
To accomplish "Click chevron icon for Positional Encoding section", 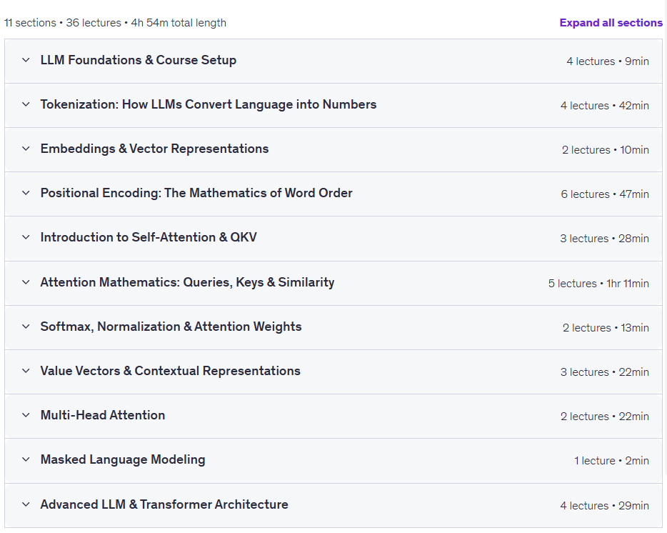I will tap(26, 193).
